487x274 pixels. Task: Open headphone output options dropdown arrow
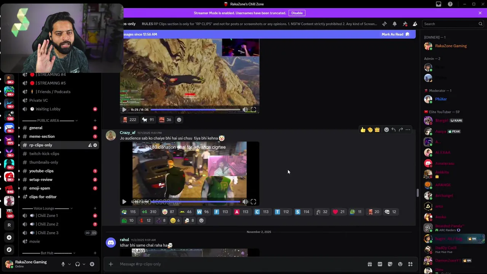click(84, 264)
